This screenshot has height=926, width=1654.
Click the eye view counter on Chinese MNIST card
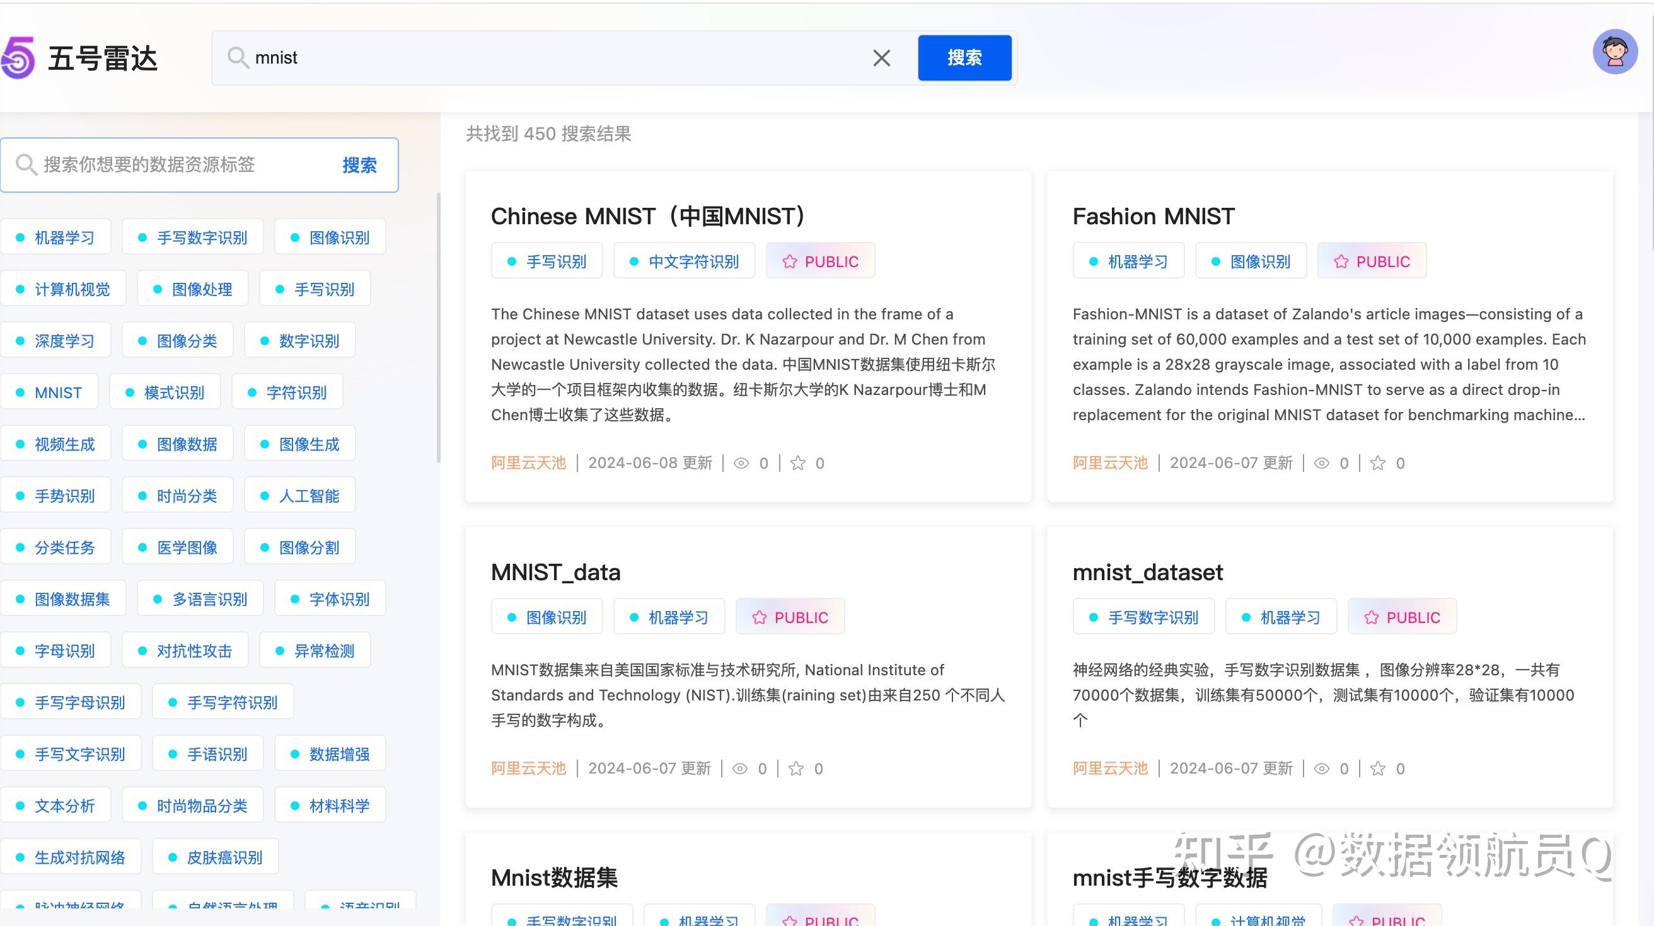[x=742, y=462]
